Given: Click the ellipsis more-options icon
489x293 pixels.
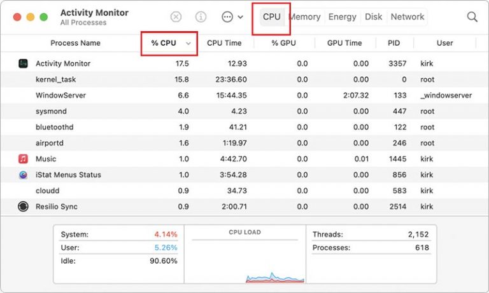Looking at the screenshot, I should pos(227,17).
